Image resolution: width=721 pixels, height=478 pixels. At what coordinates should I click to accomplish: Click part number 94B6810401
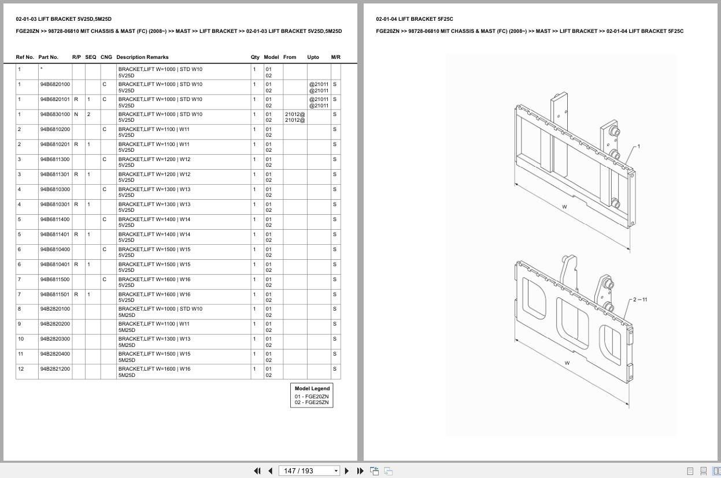pyautogui.click(x=55, y=264)
